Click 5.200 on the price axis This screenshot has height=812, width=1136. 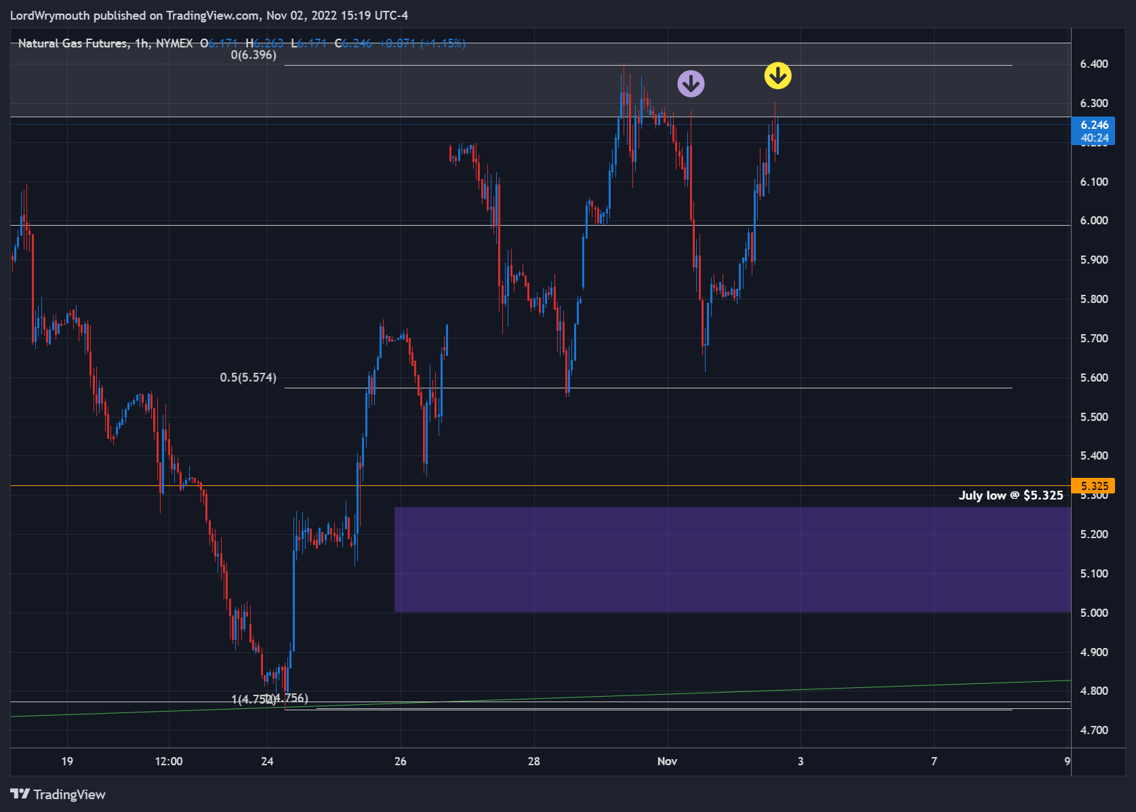(1094, 535)
